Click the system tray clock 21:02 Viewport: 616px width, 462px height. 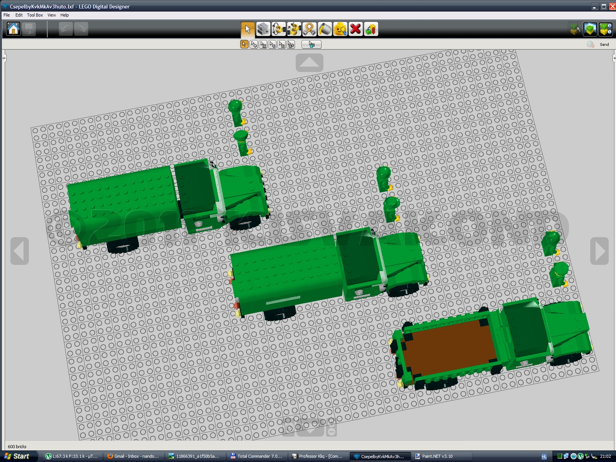(x=606, y=456)
